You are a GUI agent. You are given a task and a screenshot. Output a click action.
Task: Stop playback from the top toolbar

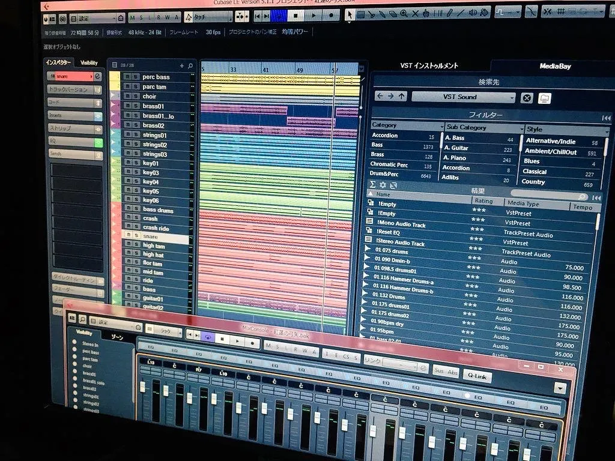(295, 15)
